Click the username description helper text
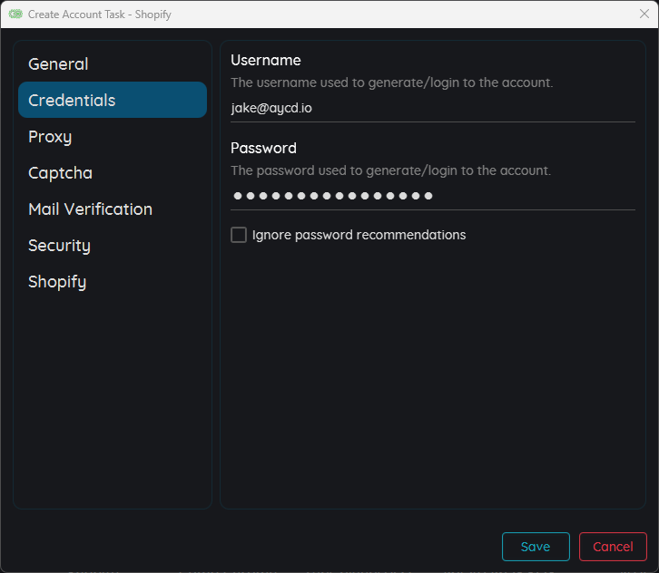The height and width of the screenshot is (573, 659). pos(391,83)
